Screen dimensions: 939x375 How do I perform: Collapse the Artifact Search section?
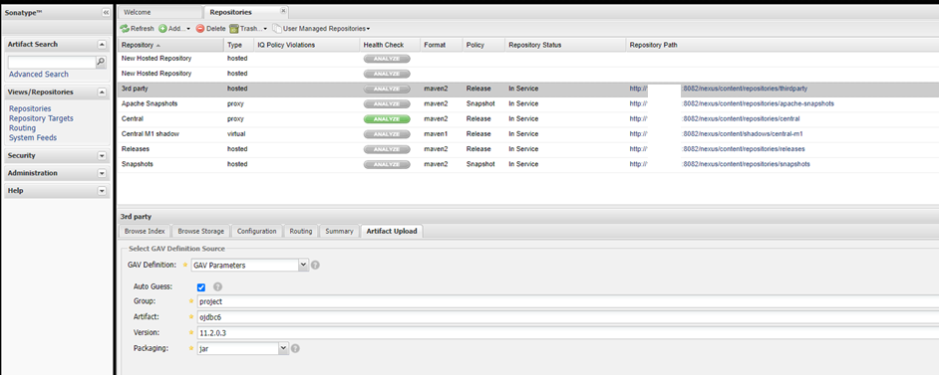click(x=102, y=44)
